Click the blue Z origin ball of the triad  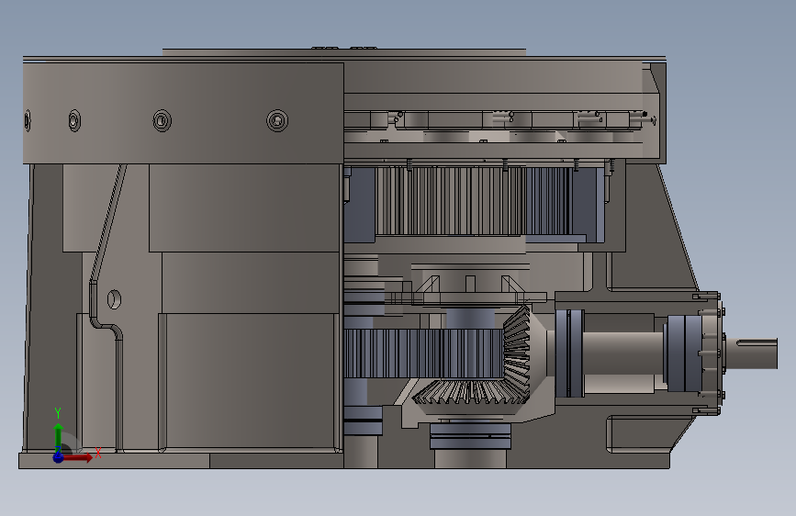point(58,457)
